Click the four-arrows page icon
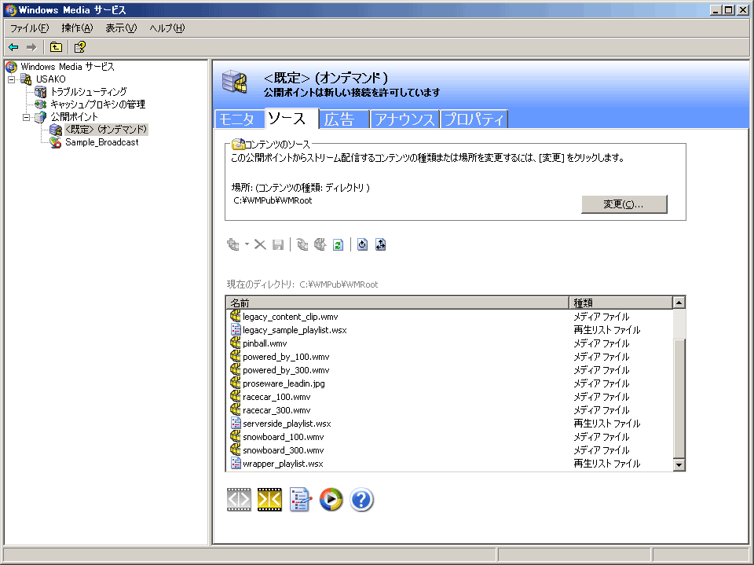This screenshot has width=754, height=565. pos(380,244)
